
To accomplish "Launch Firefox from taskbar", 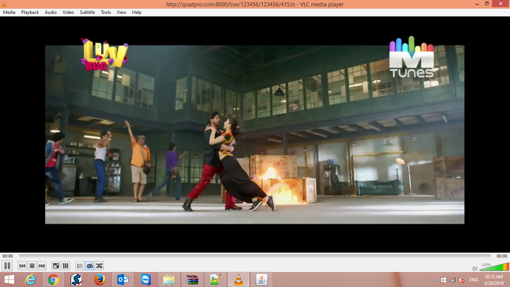I will pyautogui.click(x=100, y=280).
